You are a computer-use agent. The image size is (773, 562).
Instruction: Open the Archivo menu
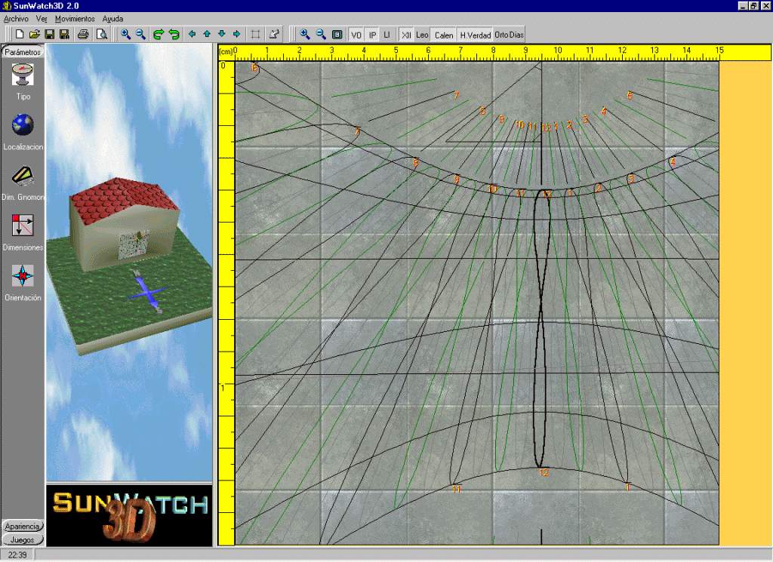(16, 18)
